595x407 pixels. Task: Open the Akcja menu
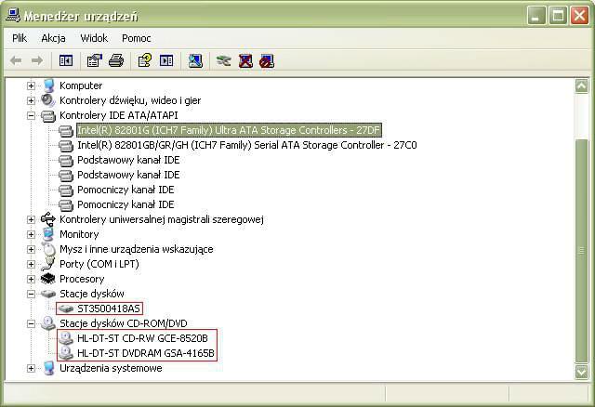coord(53,38)
